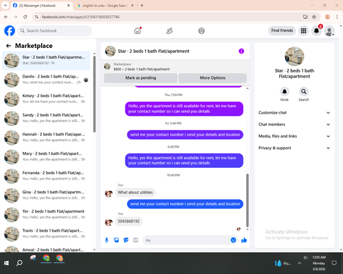Switch to the english to urdu Google tab

pos(105,5)
